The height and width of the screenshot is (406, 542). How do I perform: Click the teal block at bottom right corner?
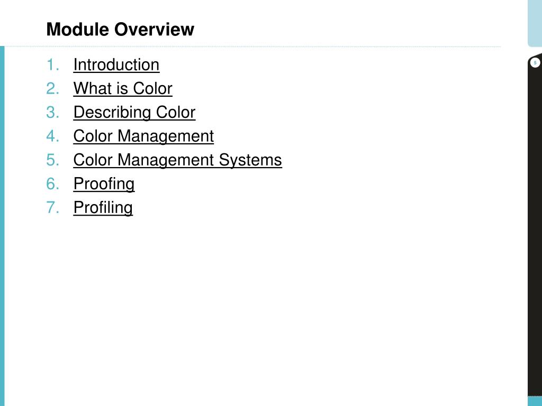click(535, 400)
